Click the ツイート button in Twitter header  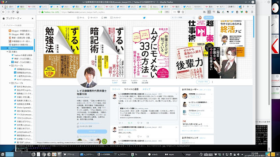click(x=209, y=17)
